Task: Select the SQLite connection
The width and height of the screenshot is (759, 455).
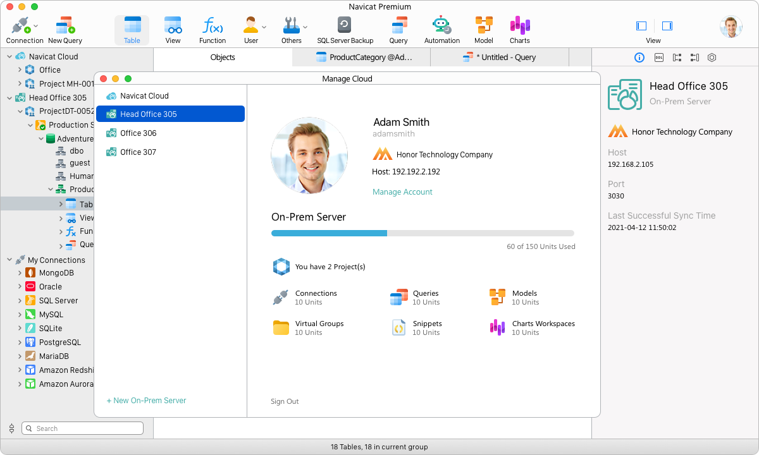Action: [x=50, y=329]
